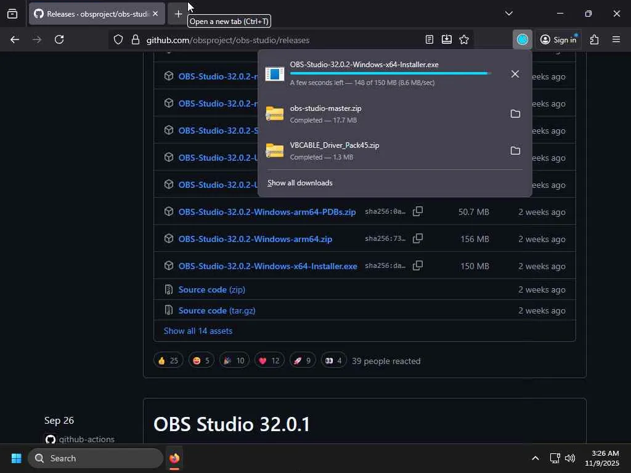Click zip file icon beside Source code (zip)

coord(169,289)
